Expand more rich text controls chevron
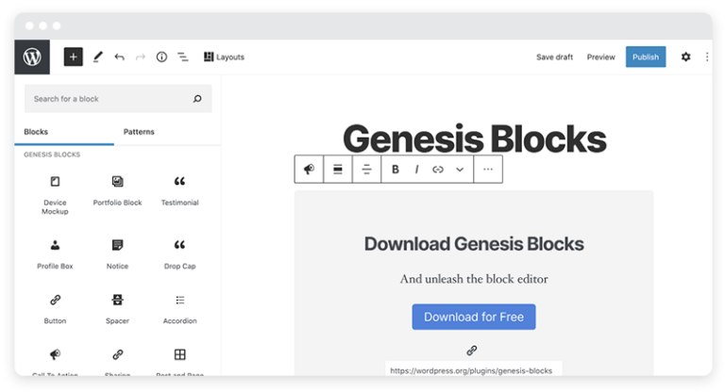 (x=460, y=170)
